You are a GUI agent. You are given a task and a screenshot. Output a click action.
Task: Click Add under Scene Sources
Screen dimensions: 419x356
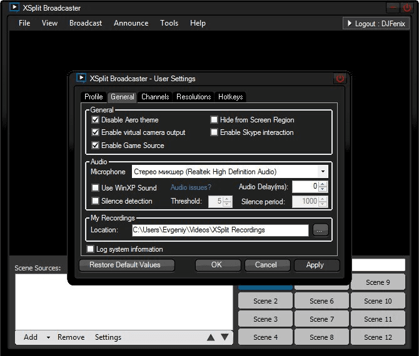[31, 338]
